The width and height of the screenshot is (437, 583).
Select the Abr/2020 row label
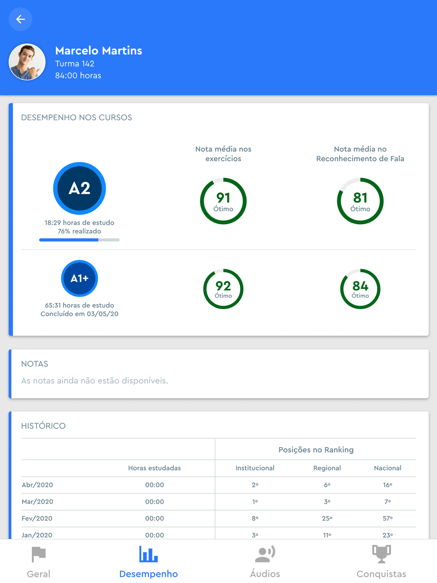[x=37, y=485]
